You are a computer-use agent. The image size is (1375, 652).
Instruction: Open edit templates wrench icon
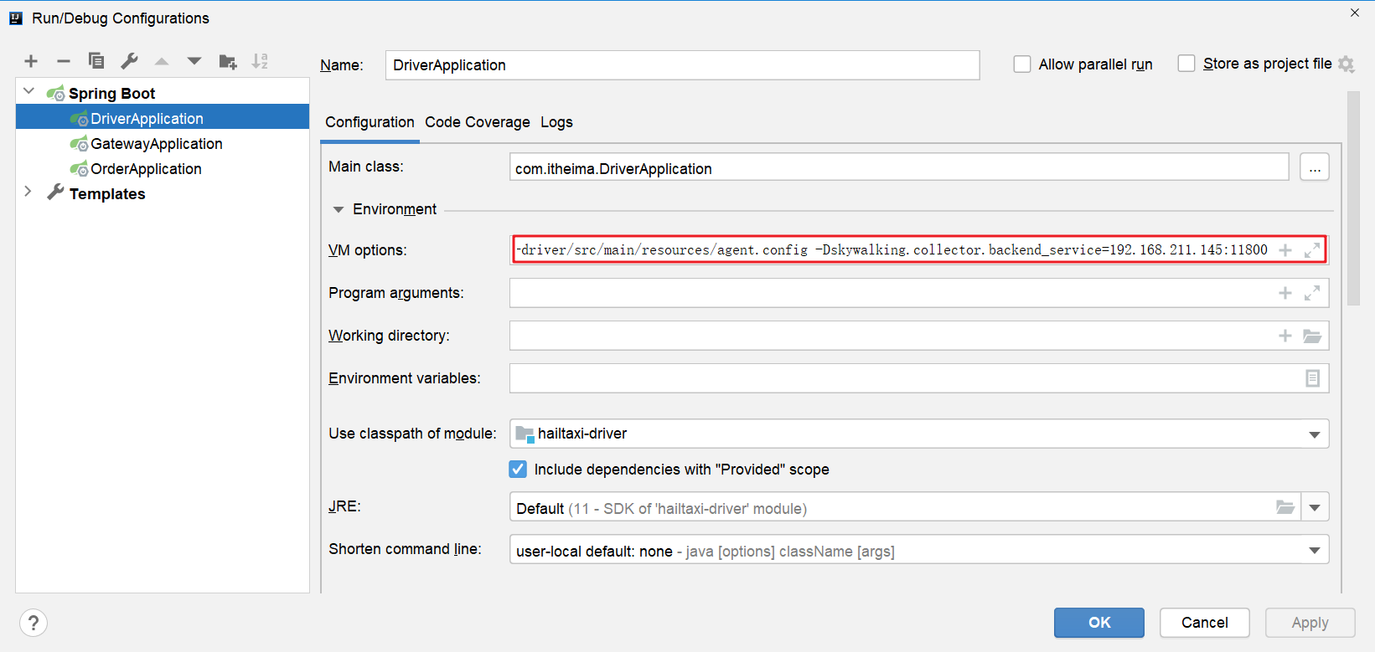(x=129, y=61)
